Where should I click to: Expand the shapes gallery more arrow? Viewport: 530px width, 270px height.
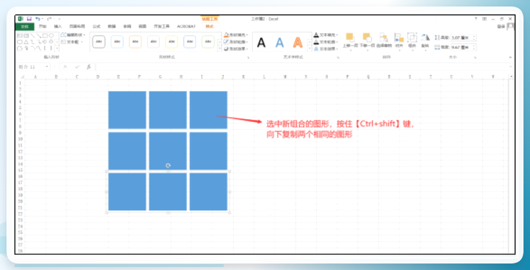coord(57,48)
